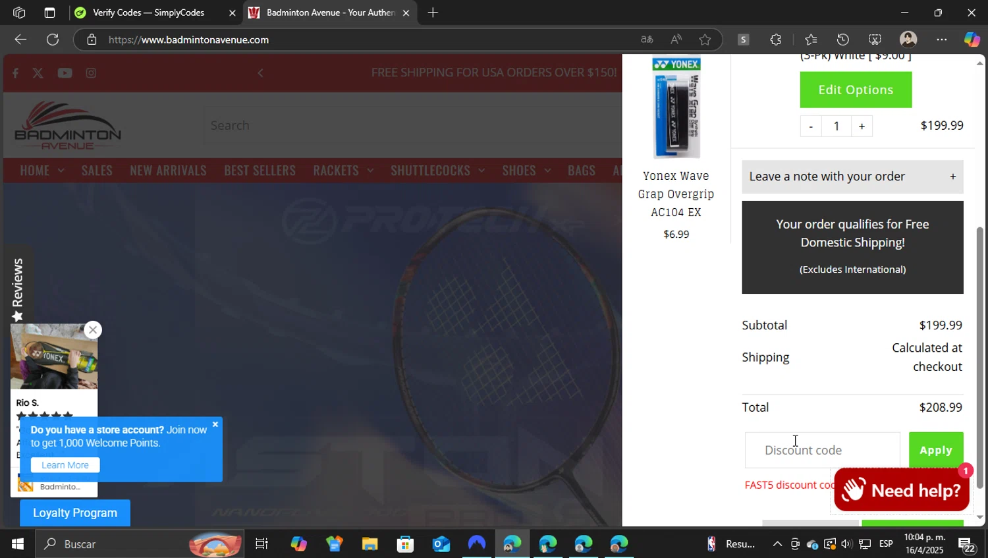Expand the HOME menu dropdown
The image size is (988, 558).
42,171
